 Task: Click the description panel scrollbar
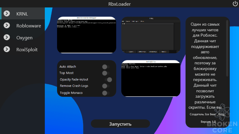[227, 48]
